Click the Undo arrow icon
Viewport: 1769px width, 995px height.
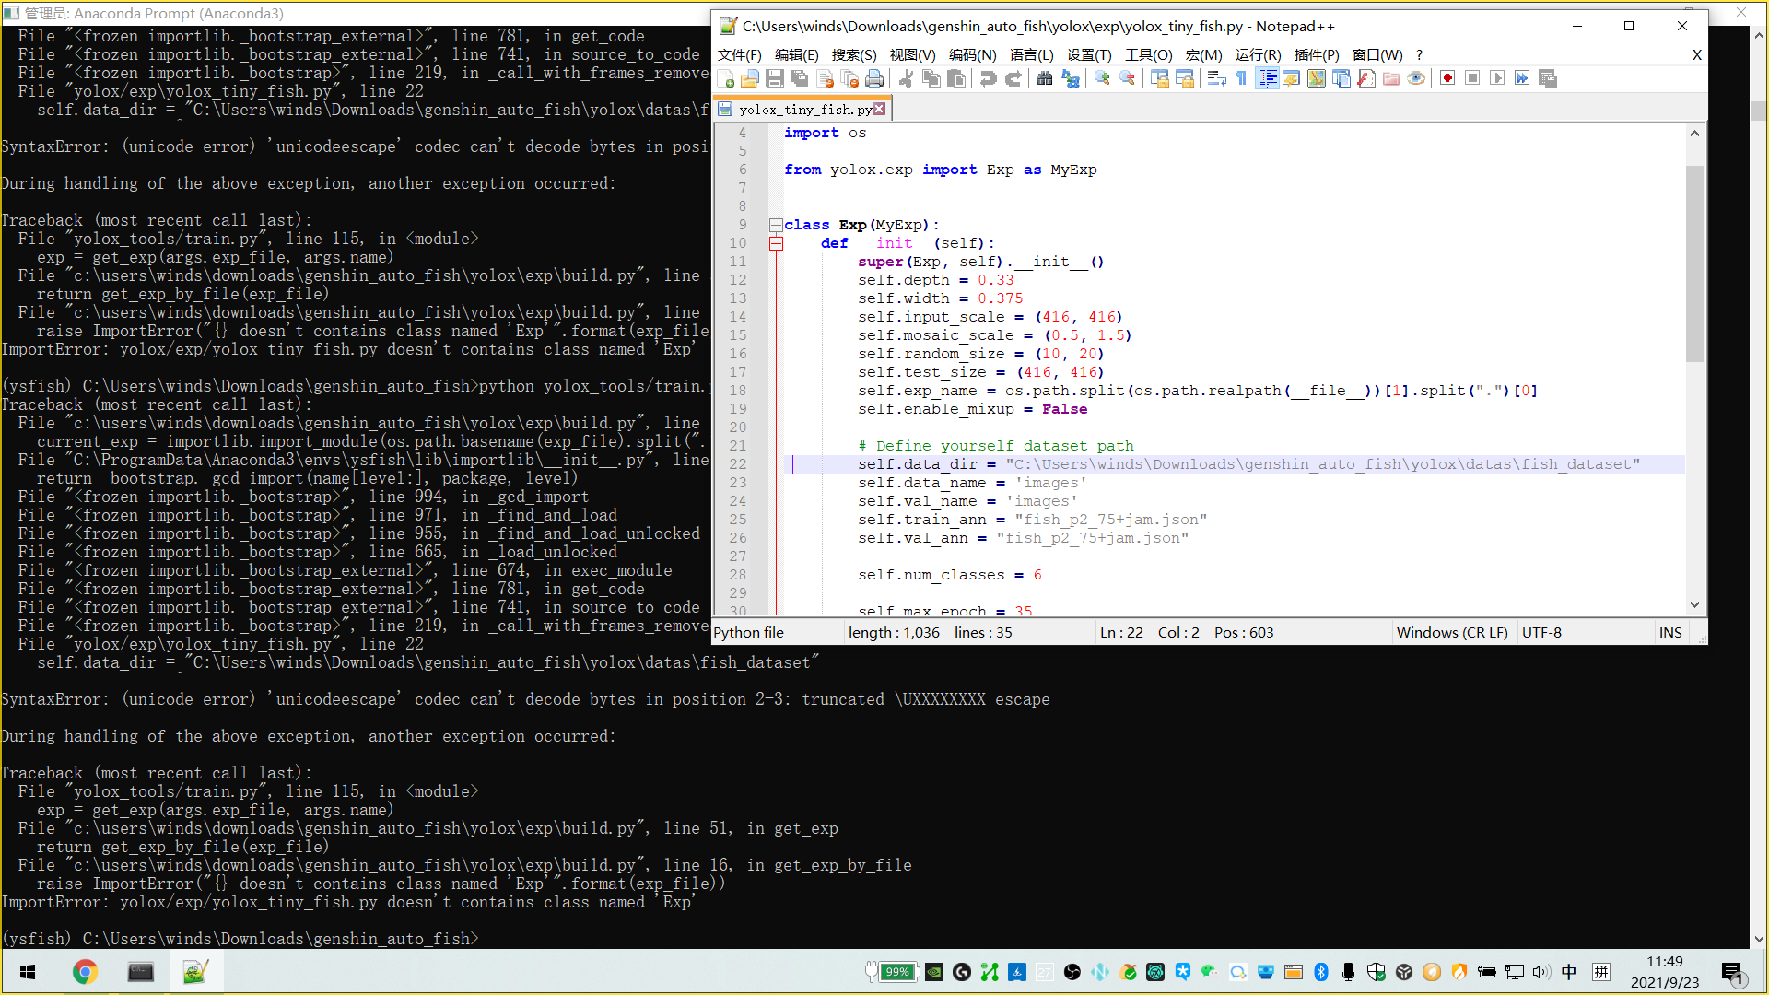click(988, 79)
